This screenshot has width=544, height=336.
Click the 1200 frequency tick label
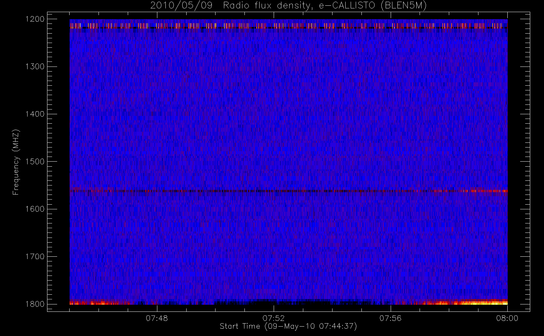[x=35, y=19]
